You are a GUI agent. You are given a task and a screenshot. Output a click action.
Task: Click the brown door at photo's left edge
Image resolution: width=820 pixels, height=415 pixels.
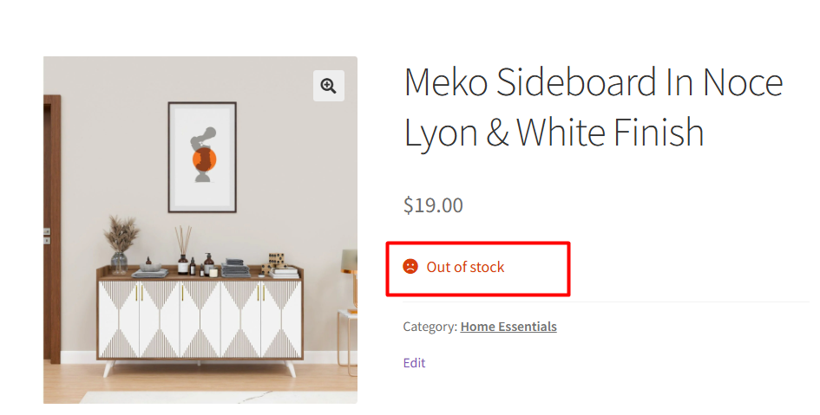coord(51,225)
